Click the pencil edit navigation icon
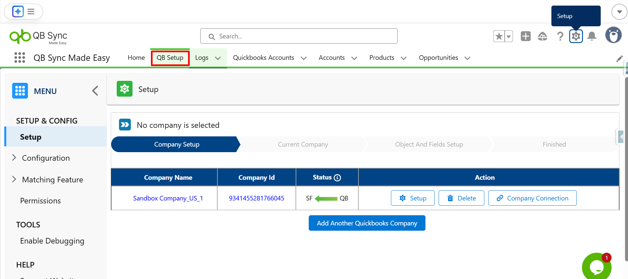This screenshot has width=628, height=279. tap(619, 59)
